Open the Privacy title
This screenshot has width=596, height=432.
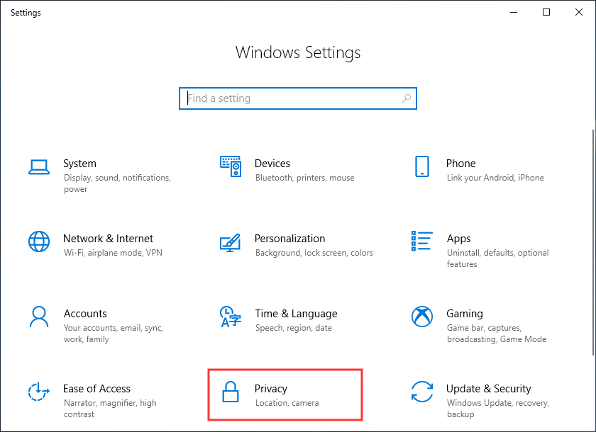(x=271, y=389)
